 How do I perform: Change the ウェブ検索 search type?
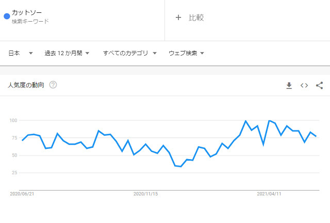pyautogui.click(x=187, y=53)
